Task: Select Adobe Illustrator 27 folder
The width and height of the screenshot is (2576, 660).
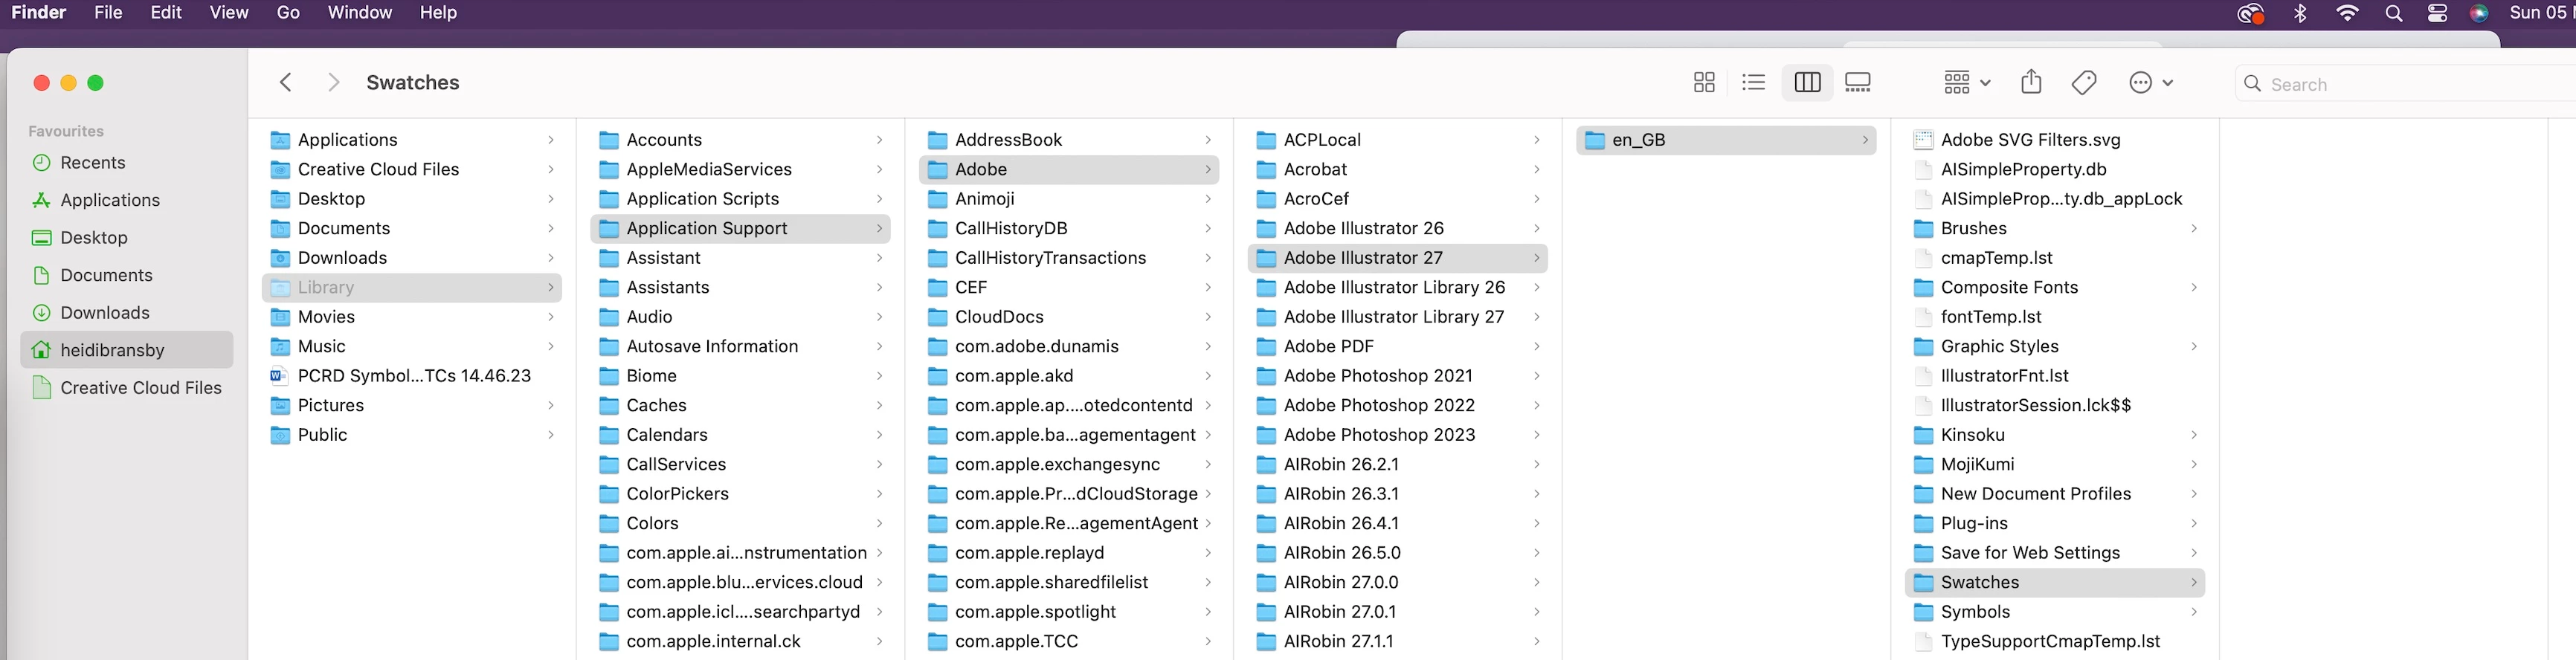Action: [x=1398, y=258]
